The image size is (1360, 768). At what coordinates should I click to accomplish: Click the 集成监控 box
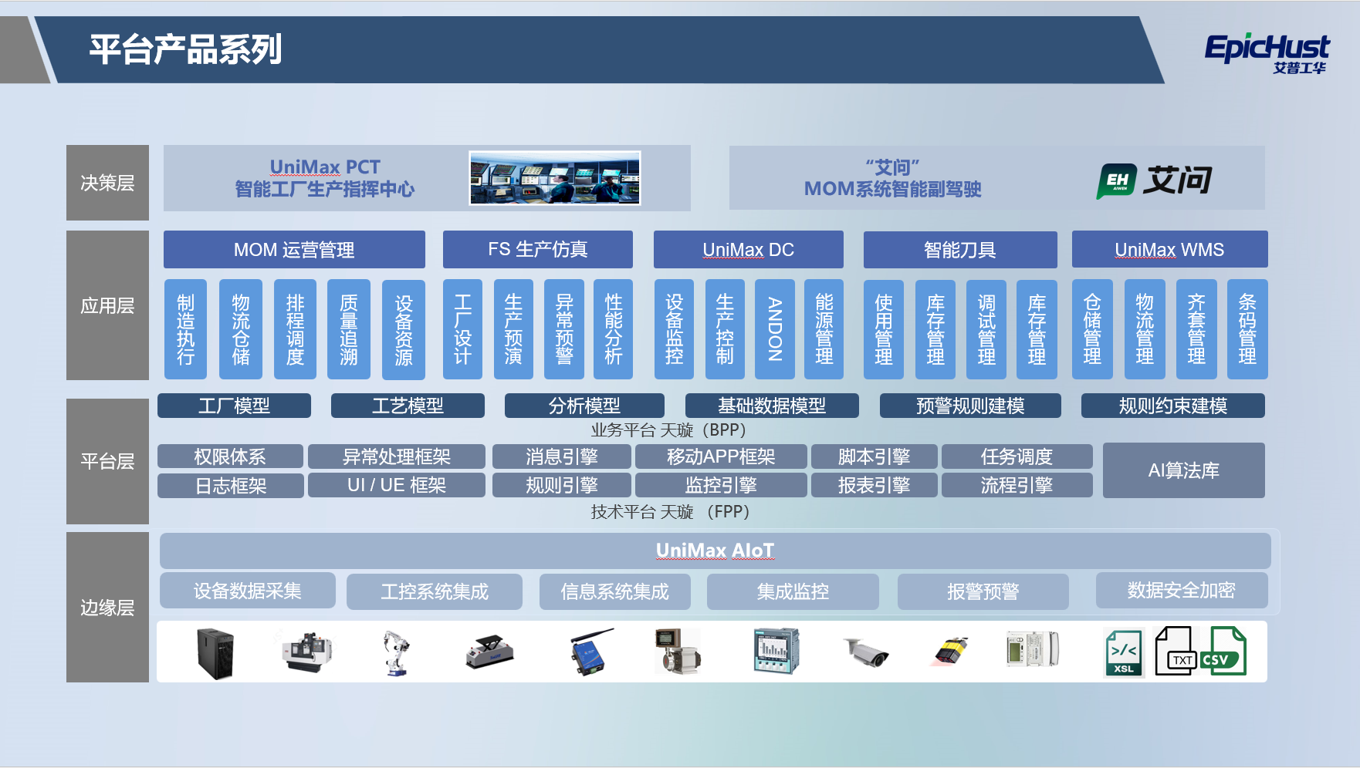tap(793, 591)
